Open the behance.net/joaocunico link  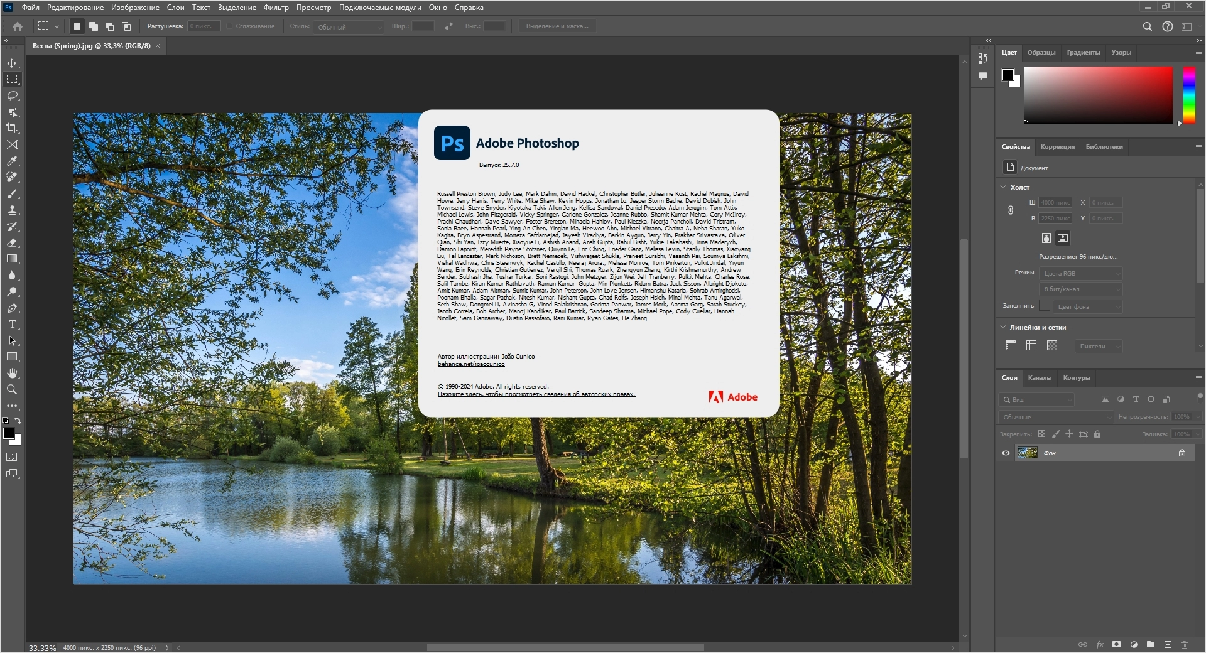click(471, 364)
